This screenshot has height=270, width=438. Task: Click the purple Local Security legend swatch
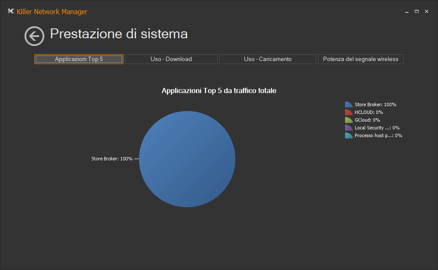[349, 128]
